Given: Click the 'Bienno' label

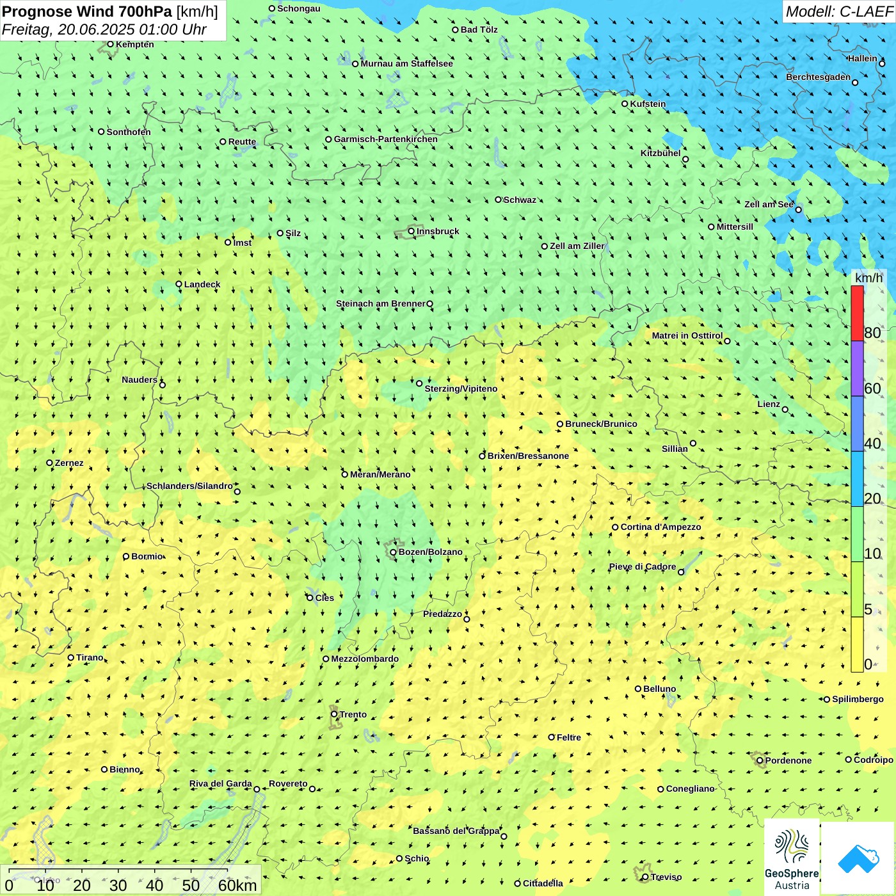Looking at the screenshot, I should pos(124,769).
